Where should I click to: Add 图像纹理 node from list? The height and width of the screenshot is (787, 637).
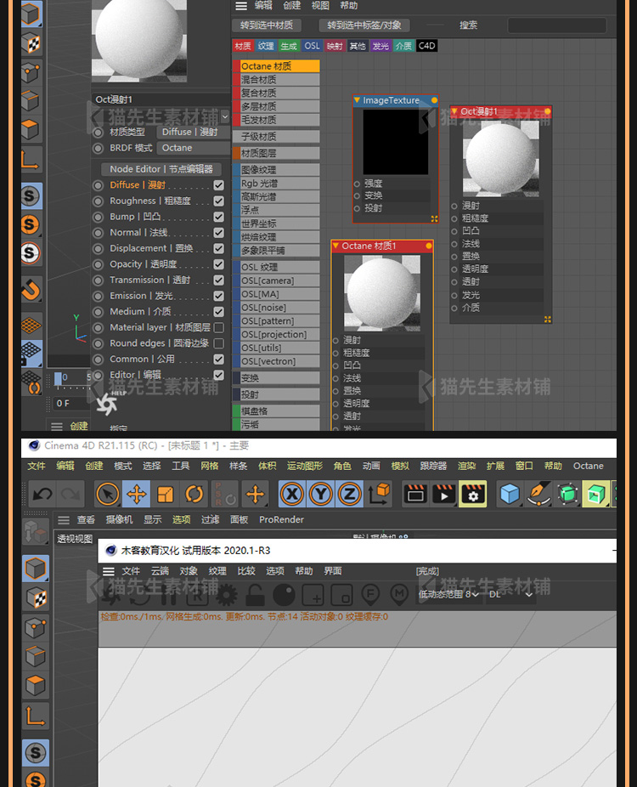point(276,170)
